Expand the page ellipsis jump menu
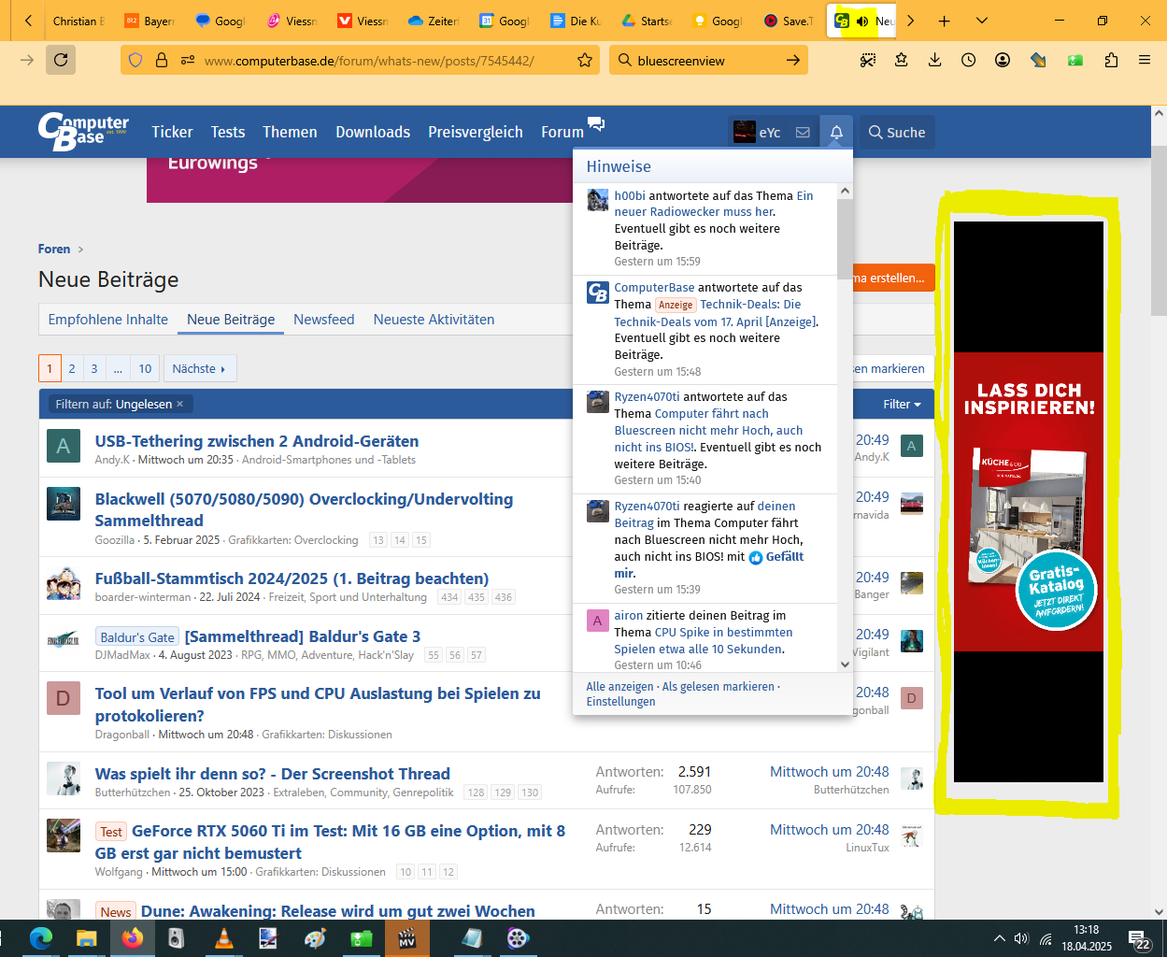 click(118, 368)
